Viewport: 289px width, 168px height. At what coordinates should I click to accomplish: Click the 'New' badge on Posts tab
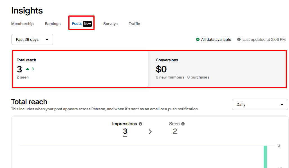click(x=87, y=24)
